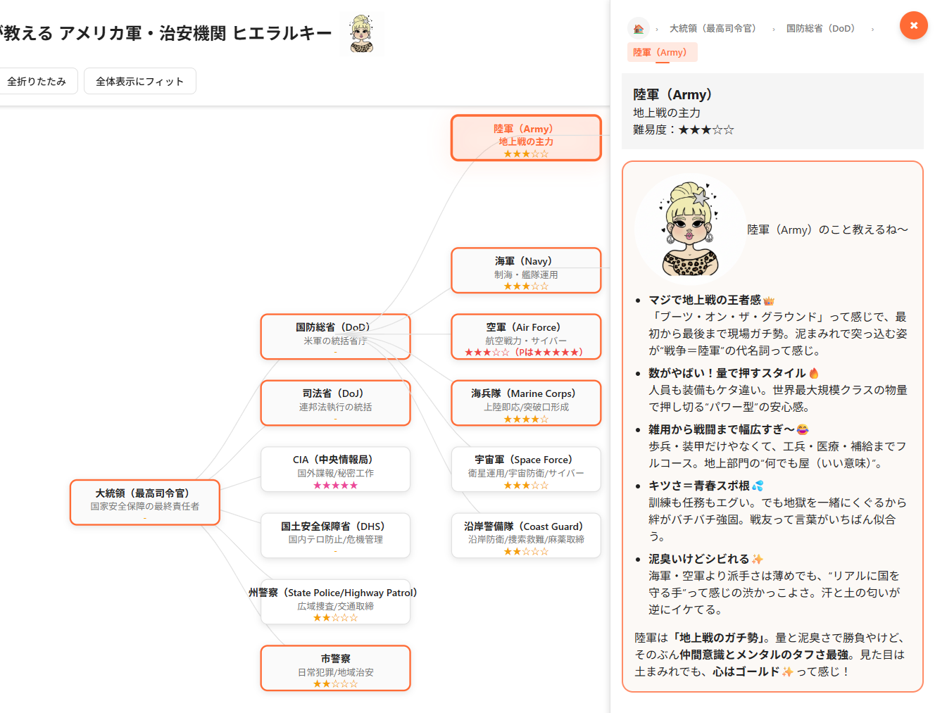Select the 陸軍（Army）breadcrumb tab
This screenshot has width=935, height=713.
coord(660,52)
